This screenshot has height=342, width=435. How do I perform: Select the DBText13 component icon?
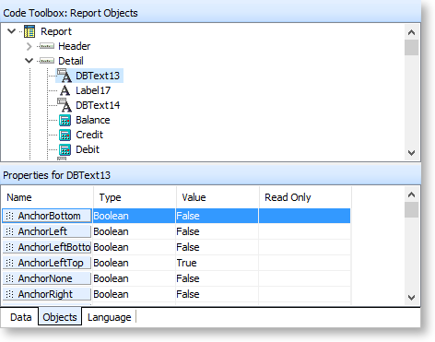point(65,76)
